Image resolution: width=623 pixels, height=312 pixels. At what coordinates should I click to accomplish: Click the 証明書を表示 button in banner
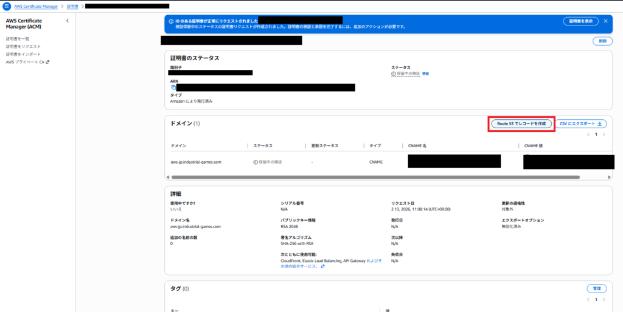tap(580, 21)
